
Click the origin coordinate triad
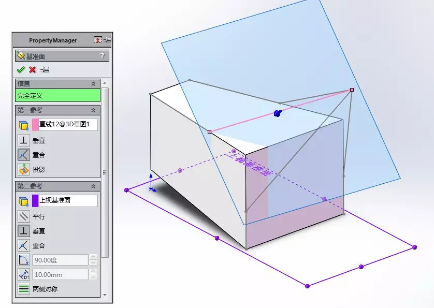point(152,183)
